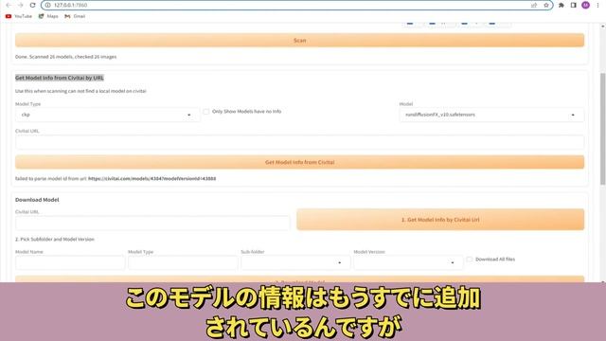Go back in browser history
Image resolution: width=606 pixels, height=341 pixels.
[9, 5]
